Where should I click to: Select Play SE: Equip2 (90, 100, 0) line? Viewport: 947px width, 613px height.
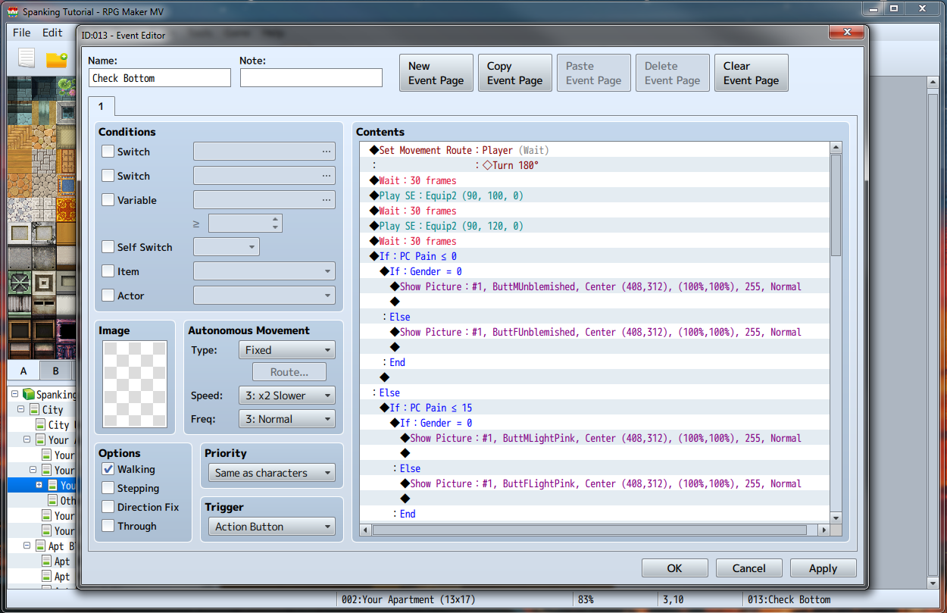(x=595, y=195)
